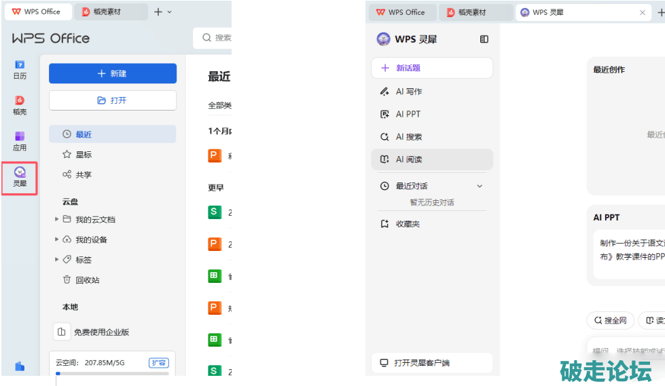665x386 pixels.
Task: Click the 云空间 storage usage bar
Action: [x=112, y=373]
